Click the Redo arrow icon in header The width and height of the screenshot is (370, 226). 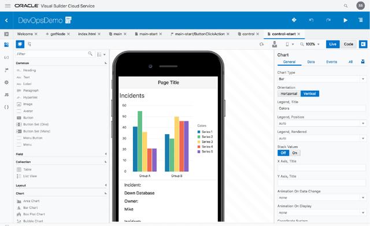pyautogui.click(x=328, y=20)
